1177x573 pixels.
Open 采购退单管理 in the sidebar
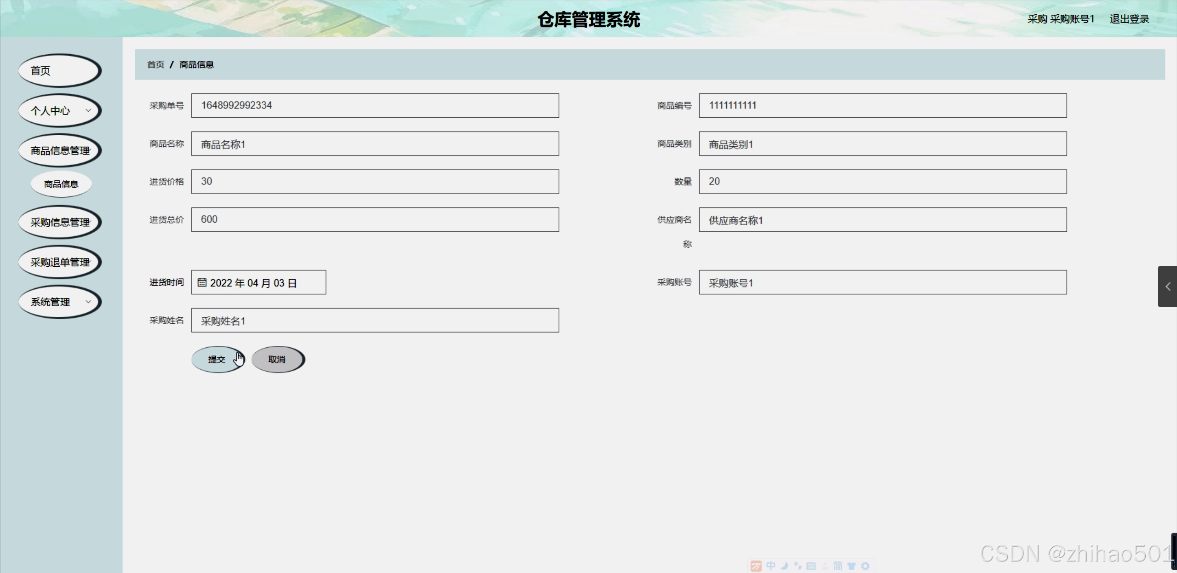tap(59, 262)
